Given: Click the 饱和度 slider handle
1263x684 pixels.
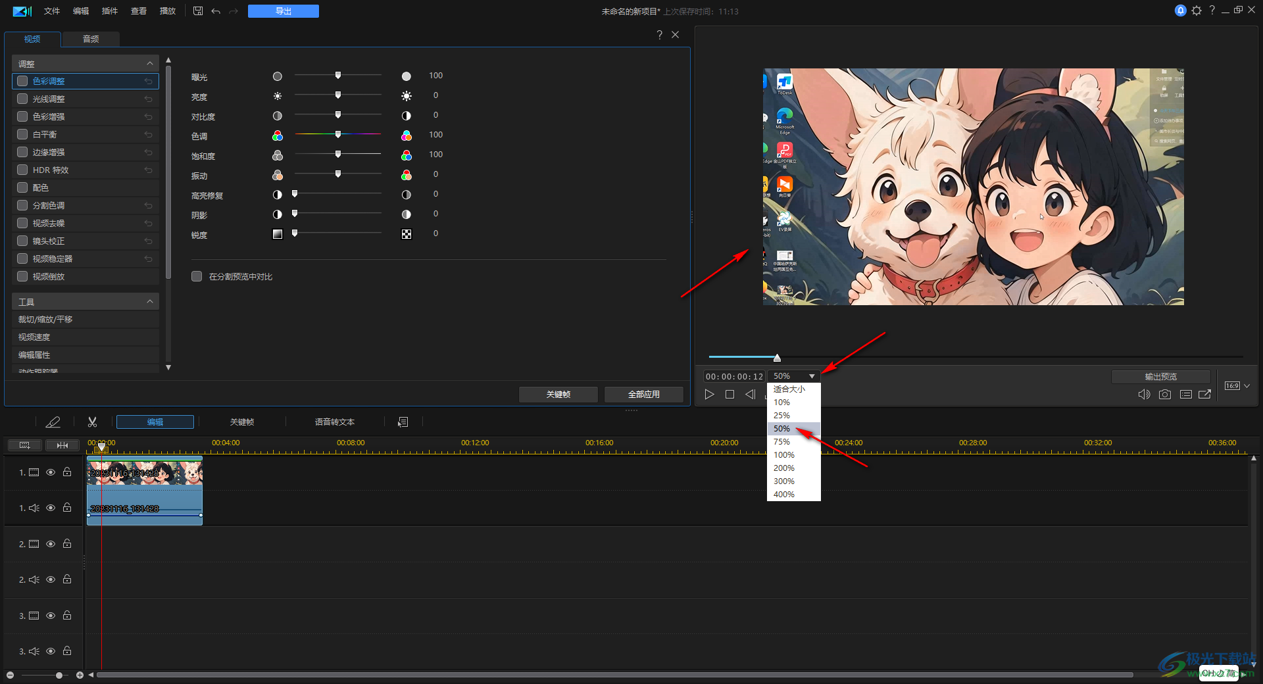Looking at the screenshot, I should tap(338, 155).
